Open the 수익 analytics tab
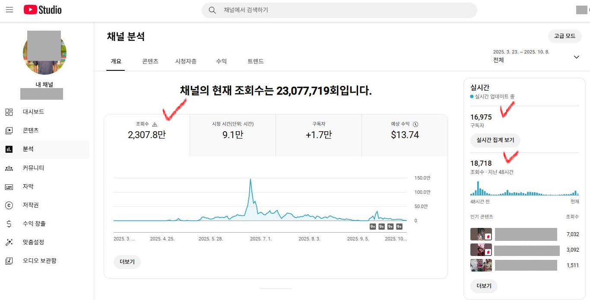 coord(221,61)
